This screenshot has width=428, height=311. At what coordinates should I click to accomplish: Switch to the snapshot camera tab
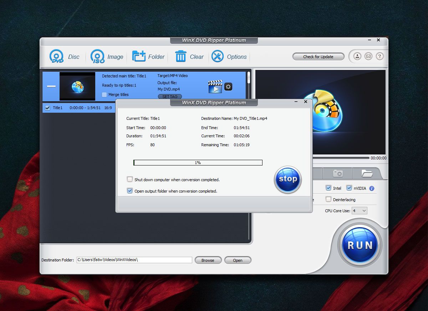click(x=337, y=173)
